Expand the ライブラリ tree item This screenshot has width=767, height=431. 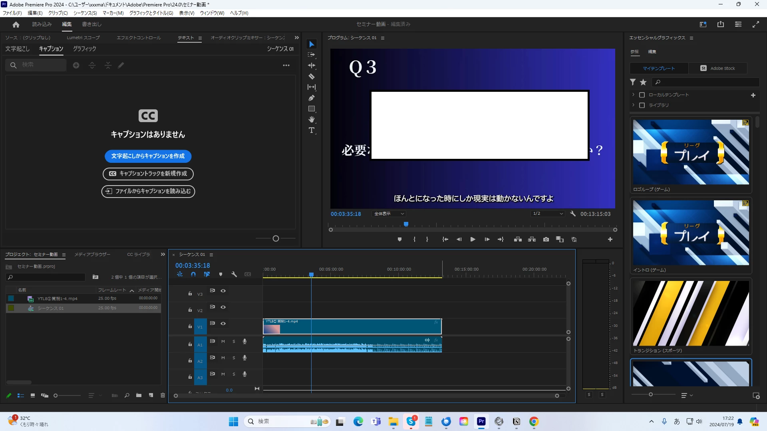tap(633, 105)
